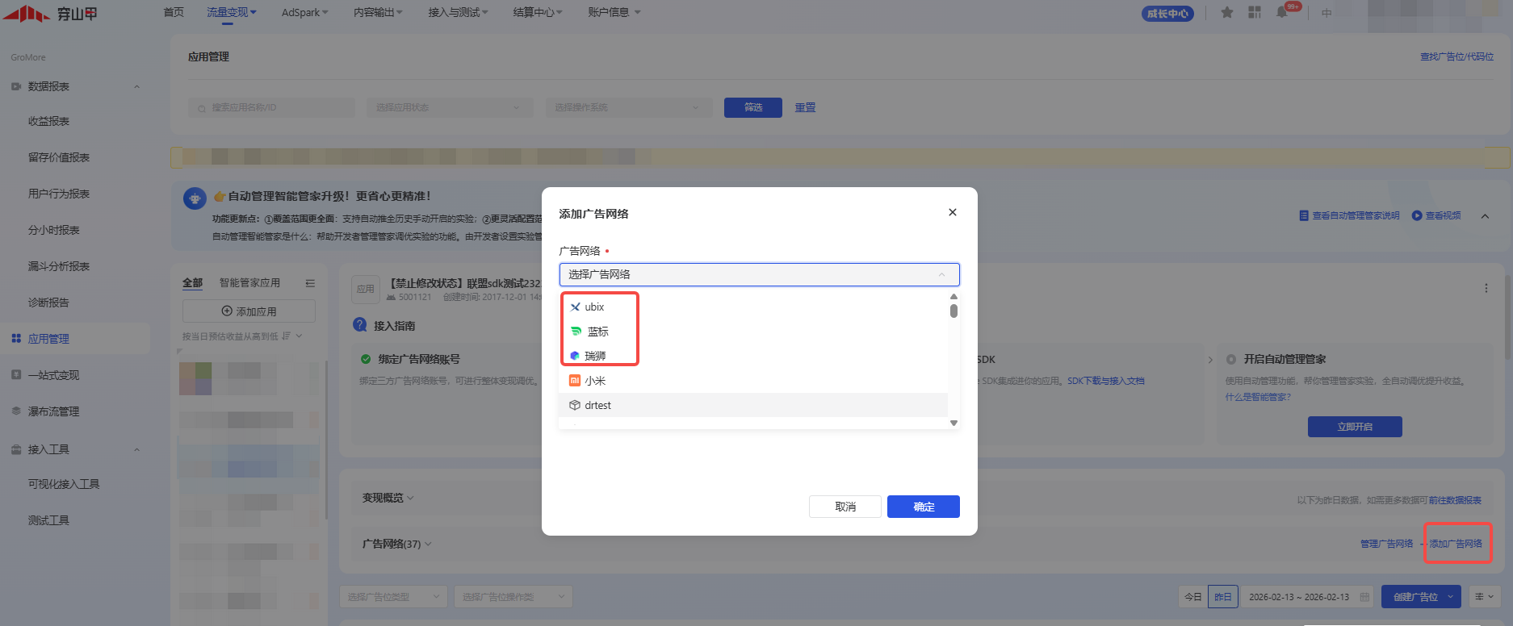This screenshot has height=626, width=1513.
Task: Click the 取消 button in dialog
Action: (x=845, y=507)
